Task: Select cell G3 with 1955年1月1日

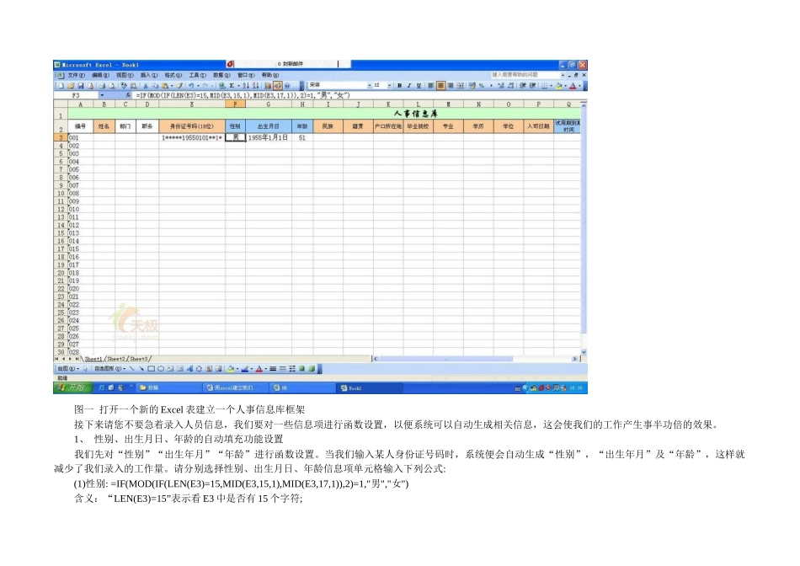Action: pos(269,137)
